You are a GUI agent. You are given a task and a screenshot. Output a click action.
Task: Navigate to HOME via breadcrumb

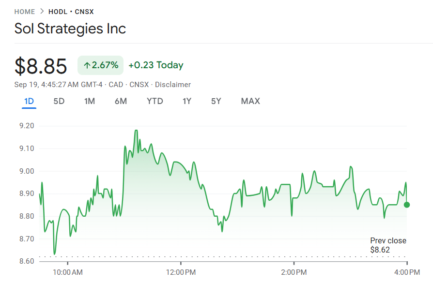click(25, 11)
